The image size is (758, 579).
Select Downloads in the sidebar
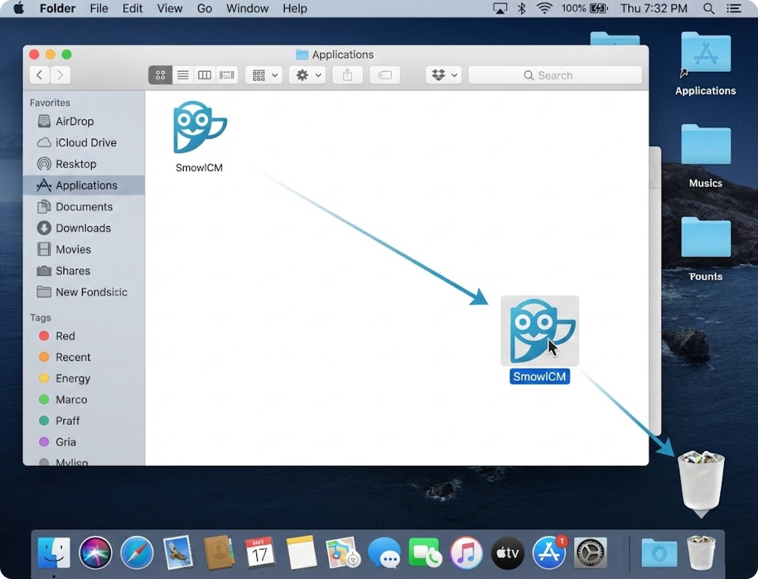(83, 228)
